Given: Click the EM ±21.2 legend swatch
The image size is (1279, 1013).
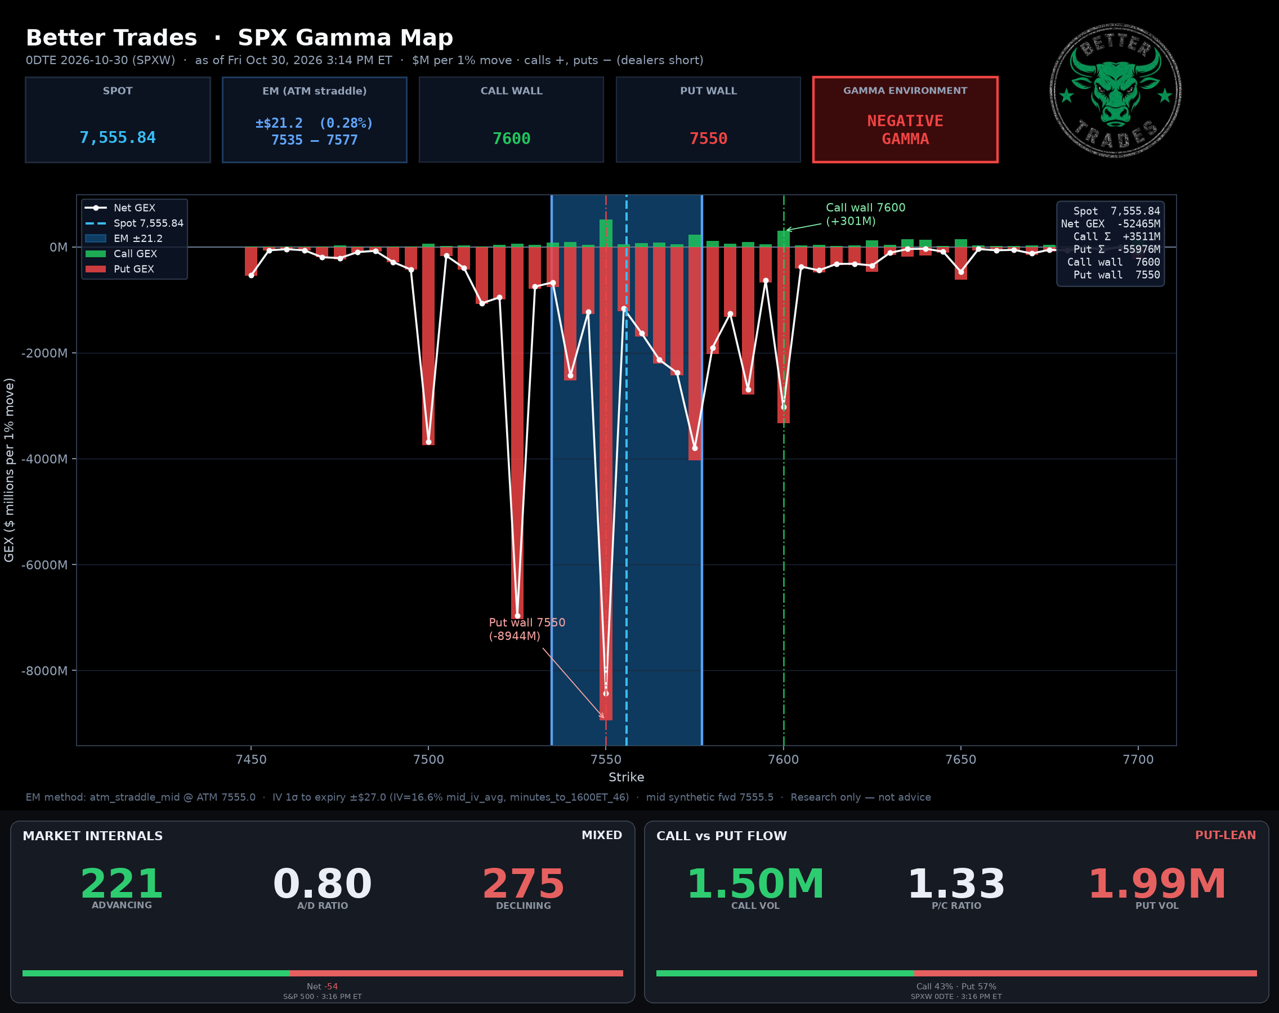Looking at the screenshot, I should 96,239.
